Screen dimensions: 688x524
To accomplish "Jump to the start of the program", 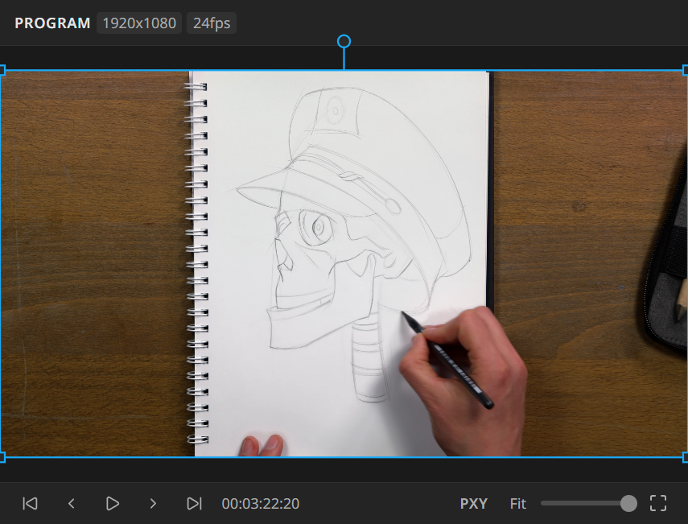I will pos(30,503).
